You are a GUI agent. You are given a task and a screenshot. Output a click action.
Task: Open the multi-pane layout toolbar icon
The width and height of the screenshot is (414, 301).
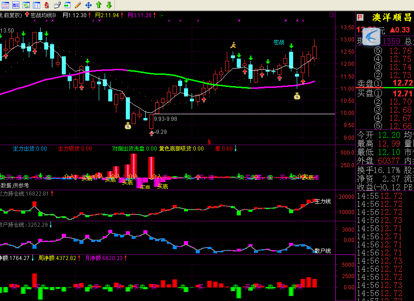click(x=37, y=5)
